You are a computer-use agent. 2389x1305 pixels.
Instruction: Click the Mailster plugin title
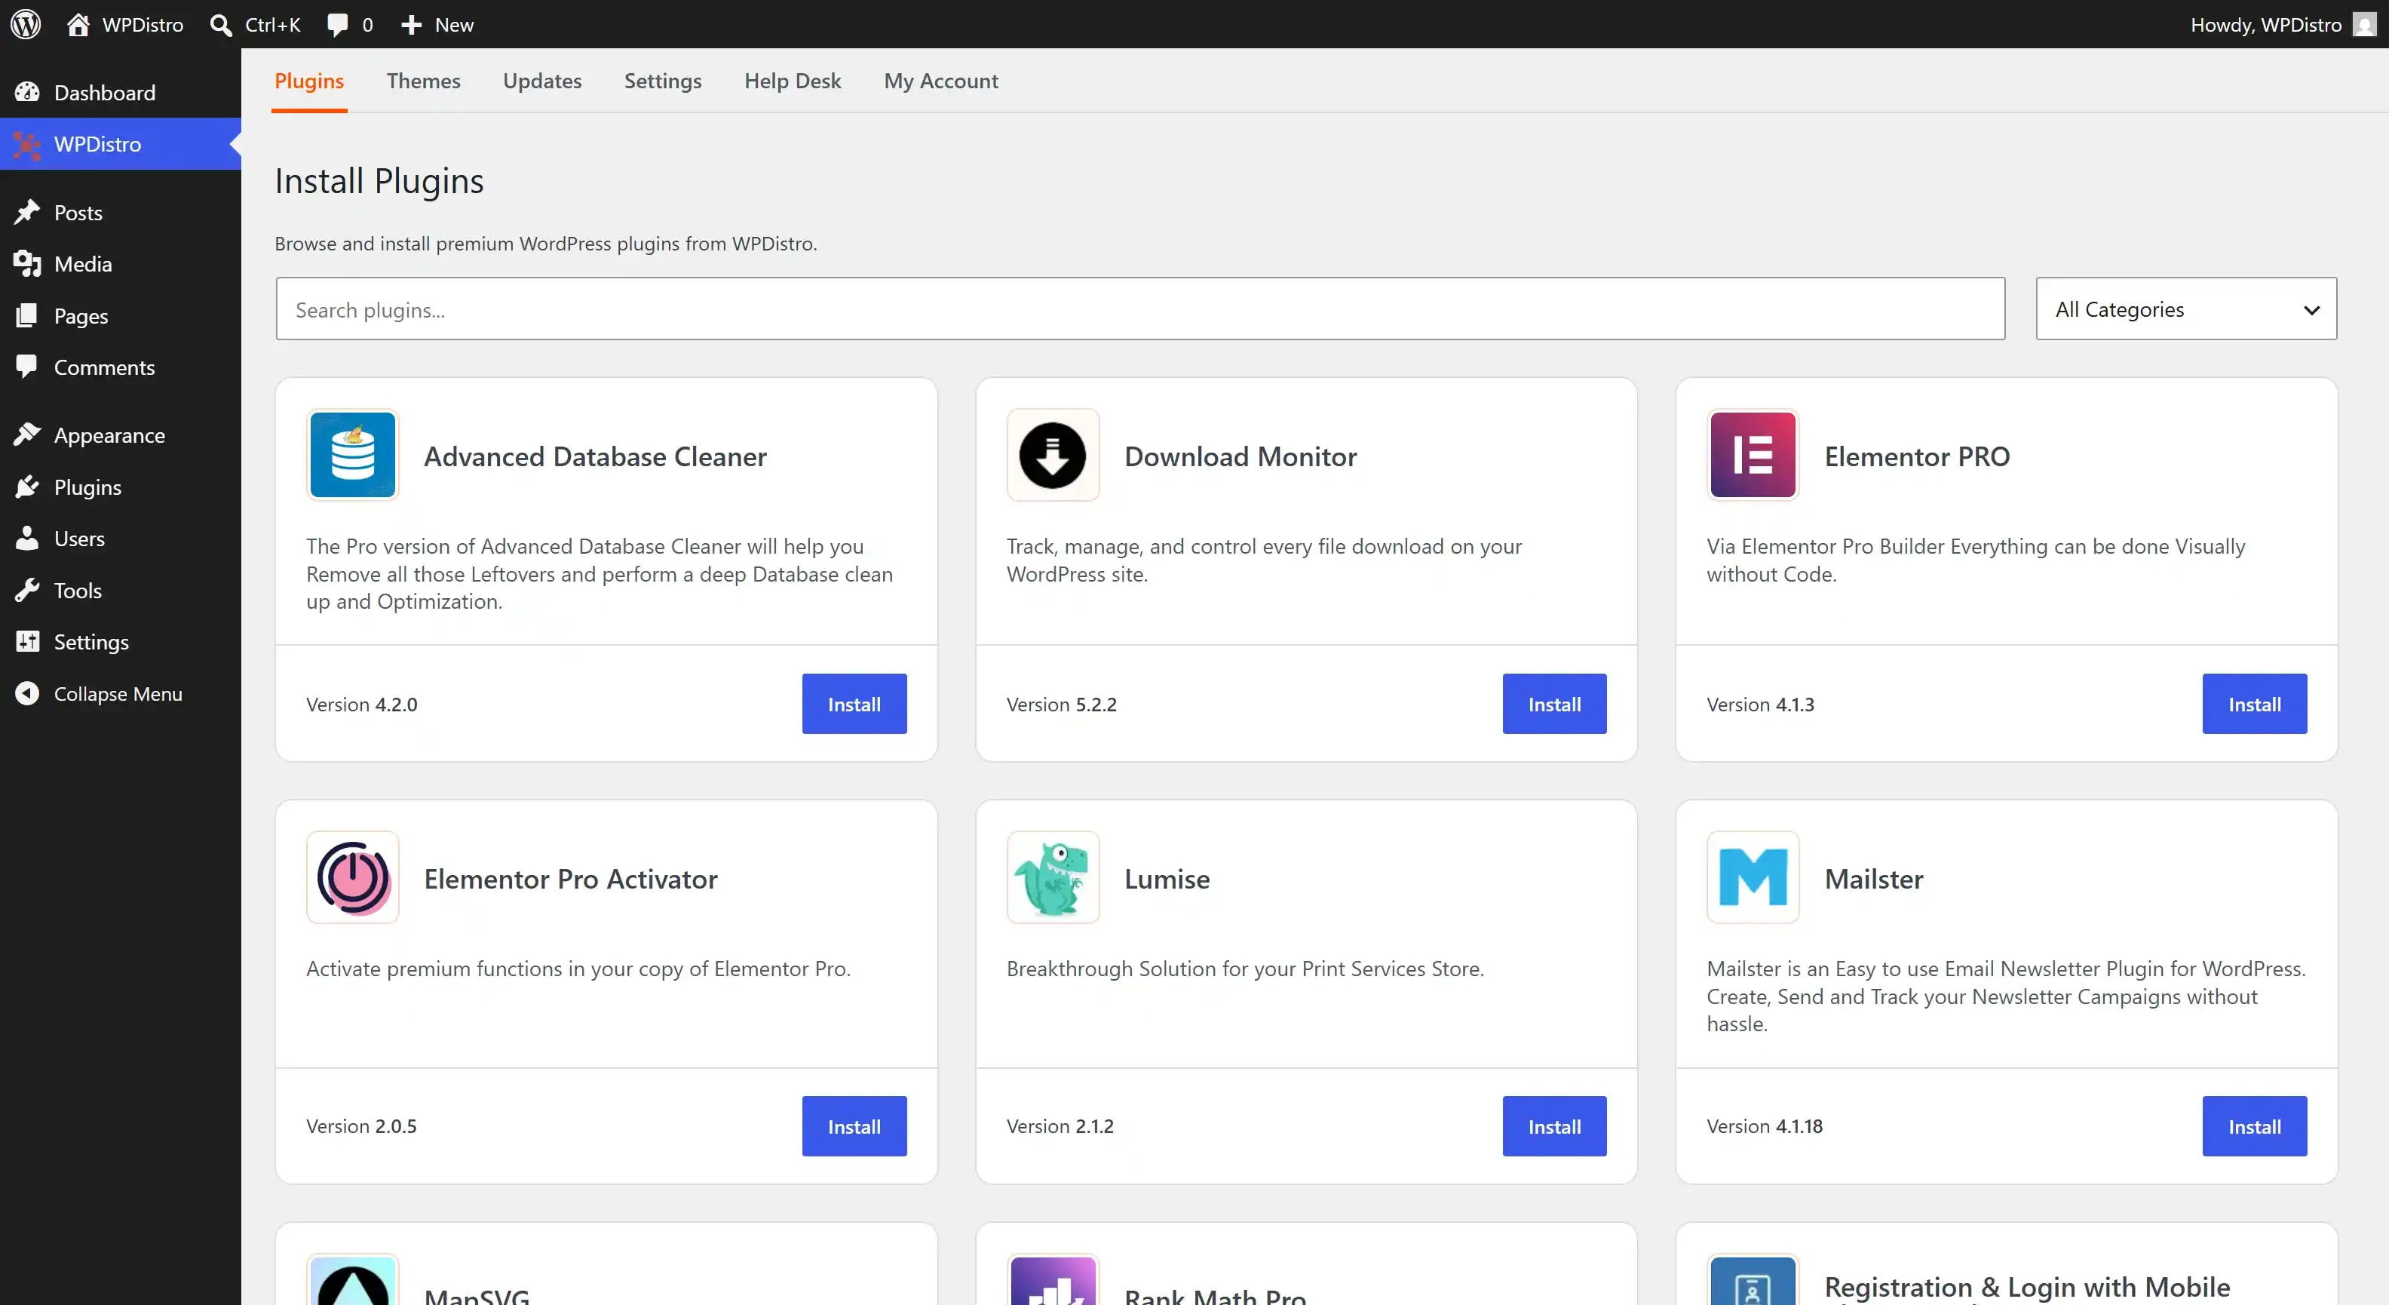pyautogui.click(x=1873, y=878)
